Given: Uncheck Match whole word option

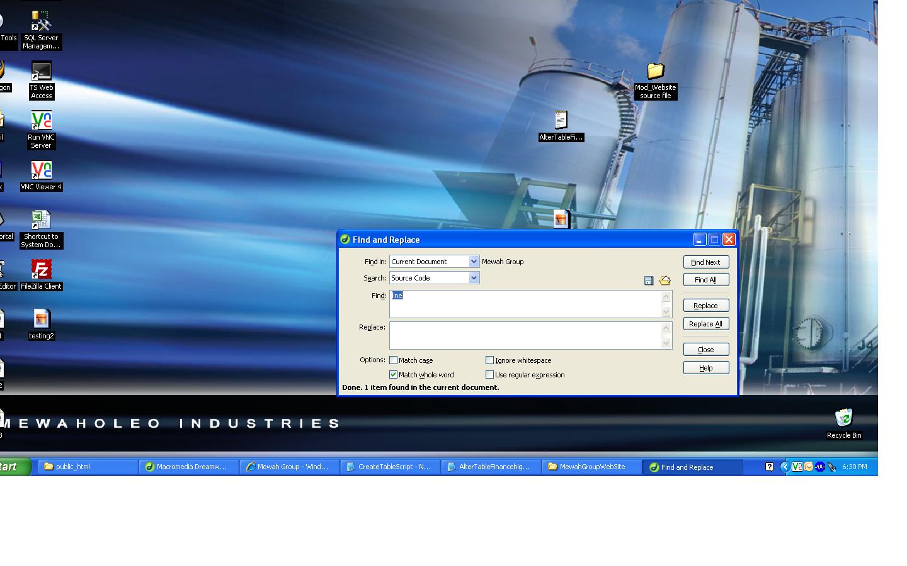Looking at the screenshot, I should (x=394, y=375).
